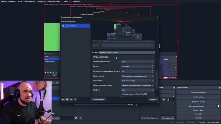This screenshot has width=221, height=124.
Task: Click the filter preview thumbnail
Action: click(x=124, y=30)
